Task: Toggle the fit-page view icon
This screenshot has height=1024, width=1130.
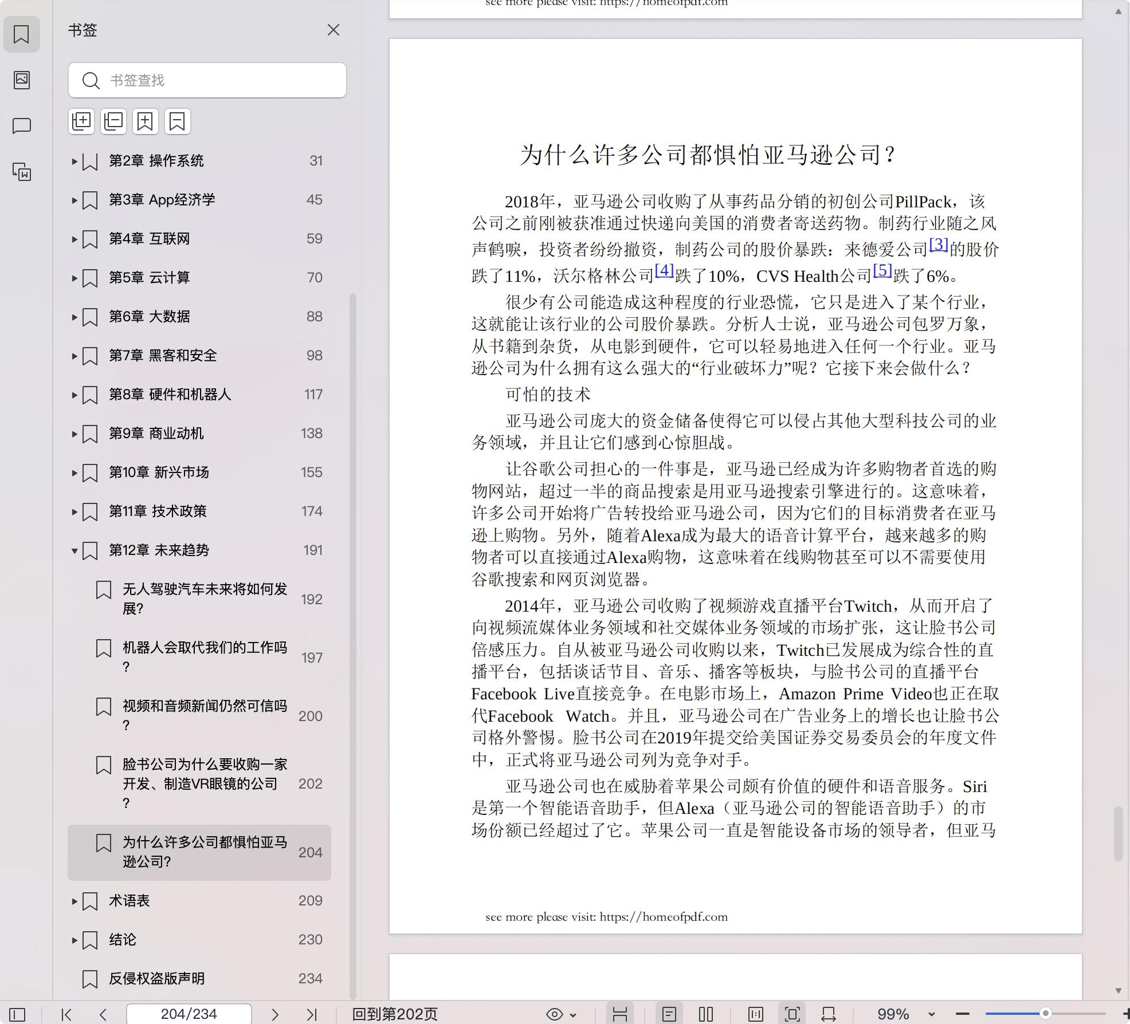Action: click(792, 1014)
